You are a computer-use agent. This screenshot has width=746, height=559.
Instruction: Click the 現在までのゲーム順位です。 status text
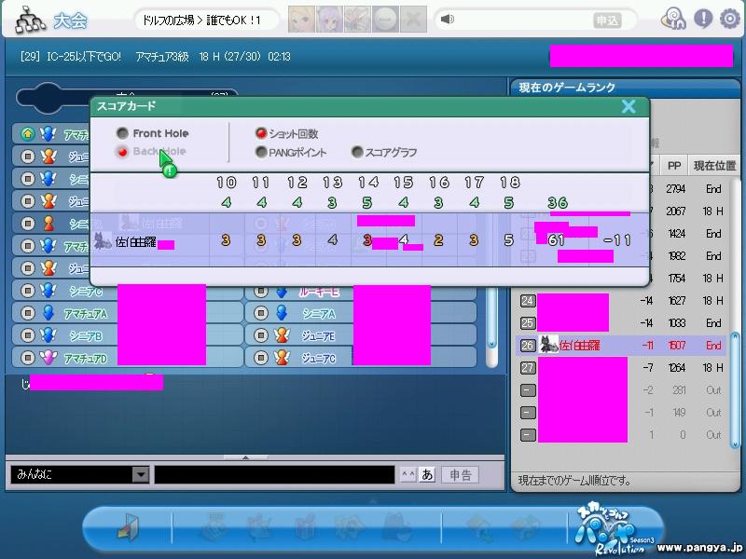point(574,481)
